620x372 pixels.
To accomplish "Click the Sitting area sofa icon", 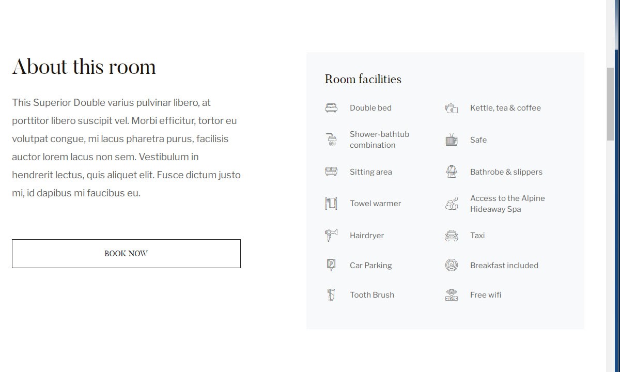I will pyautogui.click(x=331, y=172).
